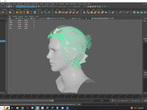Screen dimensions: 147x110
Task: Click the range slider handle at 120
Action: 53,101
